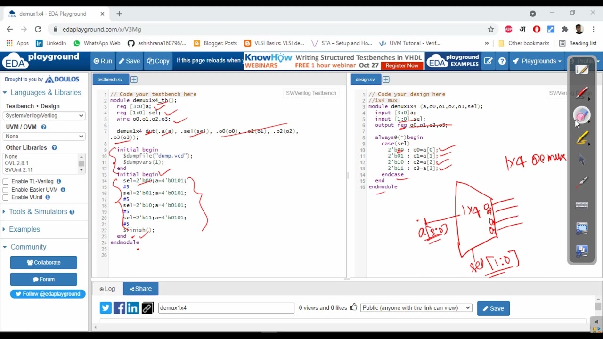Open the EDA Playground logo home
This screenshot has width=603, height=339.
pos(41,61)
